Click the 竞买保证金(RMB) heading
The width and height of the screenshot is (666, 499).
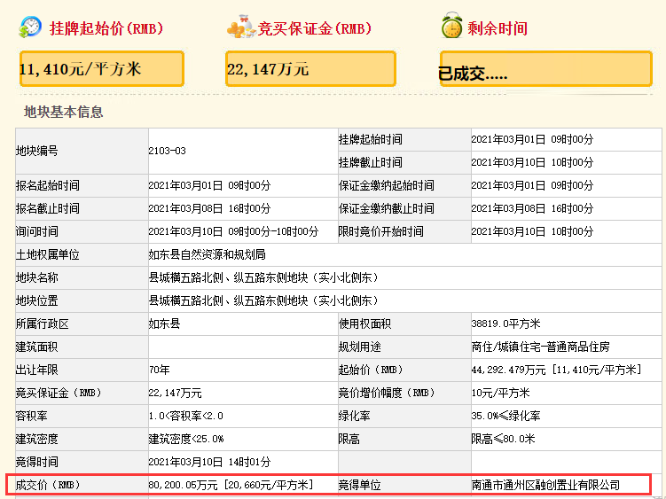point(315,28)
